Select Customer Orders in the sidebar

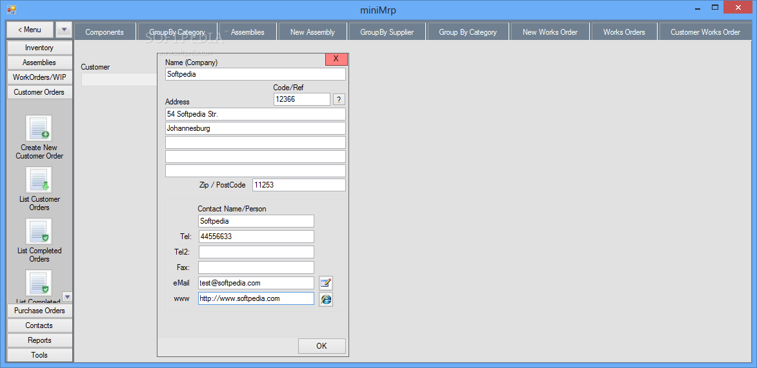tap(39, 92)
